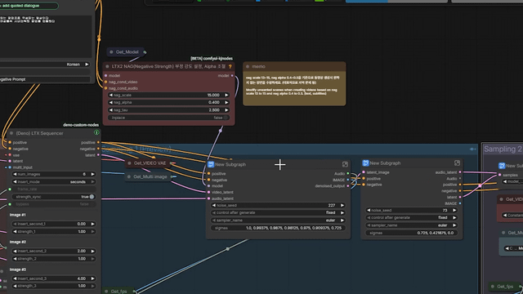Open control after generate on noise_seed 227 subgraph

click(x=278, y=212)
